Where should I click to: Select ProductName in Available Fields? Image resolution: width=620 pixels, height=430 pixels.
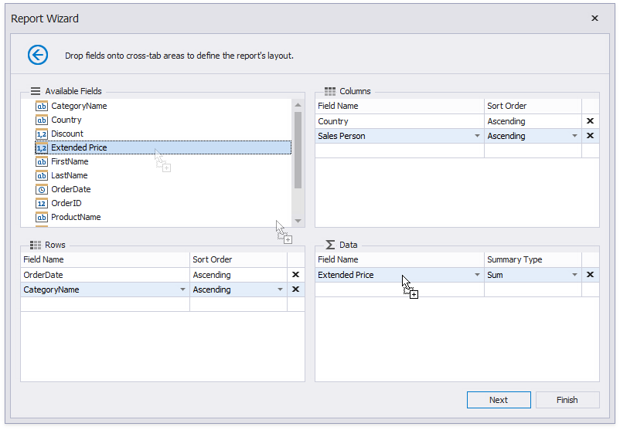(76, 218)
